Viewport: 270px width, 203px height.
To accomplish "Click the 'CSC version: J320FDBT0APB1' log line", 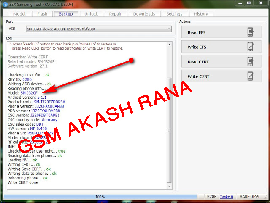I will point(34,115).
